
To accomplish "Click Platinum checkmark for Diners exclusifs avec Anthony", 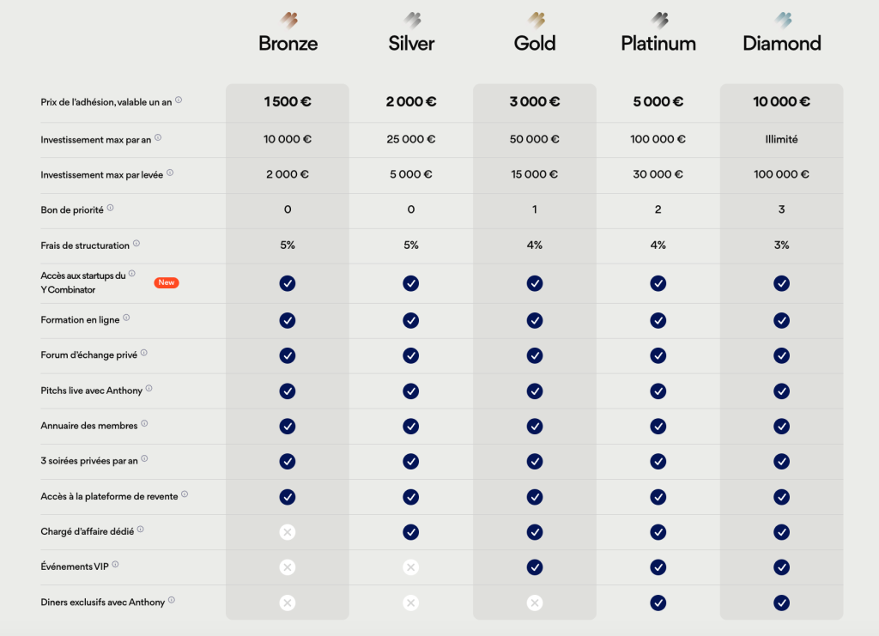I will 658,603.
